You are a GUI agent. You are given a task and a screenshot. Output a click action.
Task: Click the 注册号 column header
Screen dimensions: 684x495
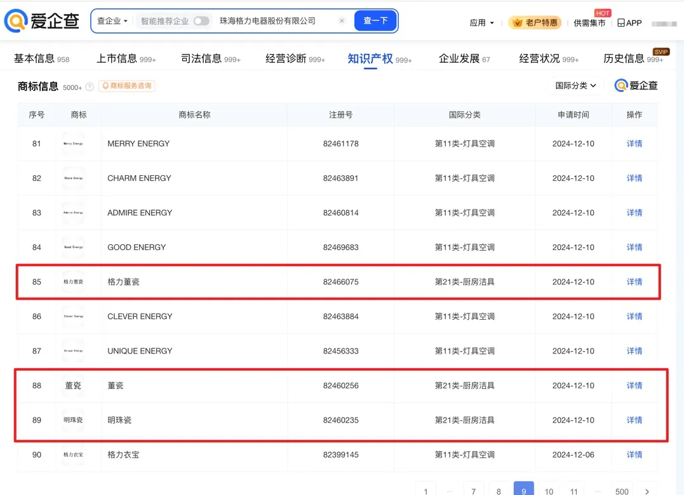click(340, 115)
